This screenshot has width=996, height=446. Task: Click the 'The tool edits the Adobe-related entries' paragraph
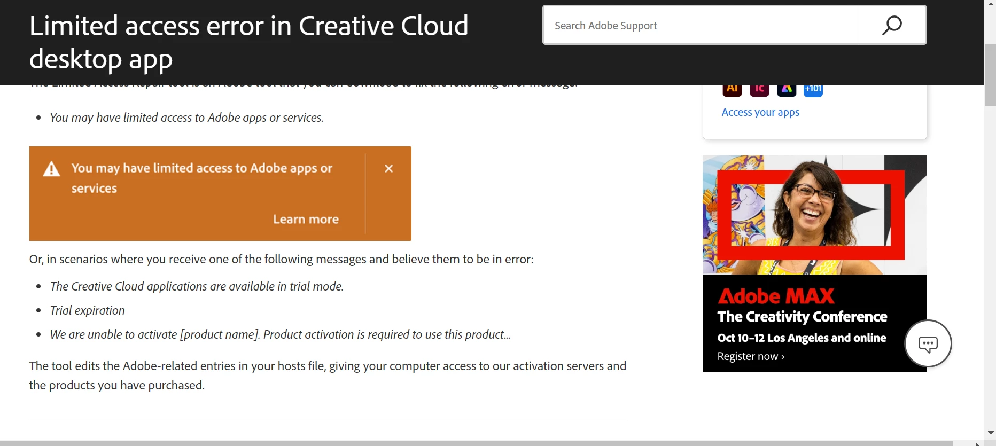point(328,375)
